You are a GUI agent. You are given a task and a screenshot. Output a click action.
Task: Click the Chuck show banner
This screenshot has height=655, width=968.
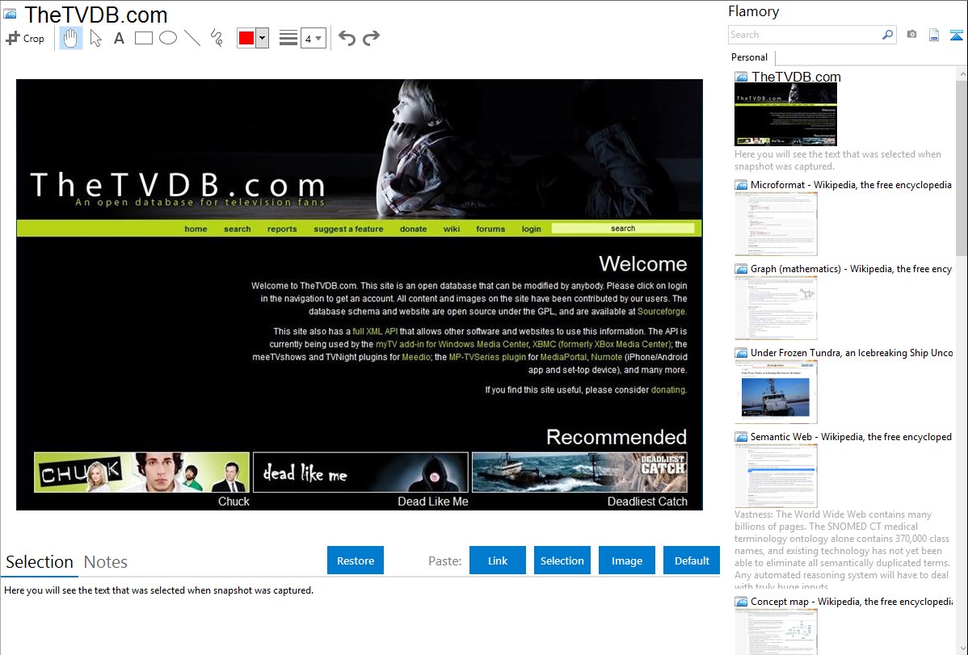(142, 472)
